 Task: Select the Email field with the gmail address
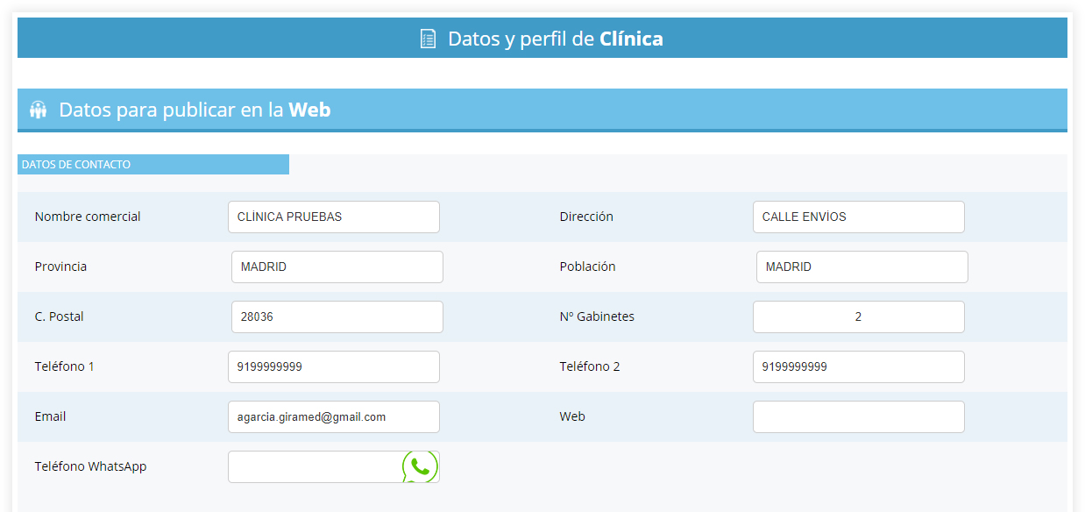tap(333, 416)
